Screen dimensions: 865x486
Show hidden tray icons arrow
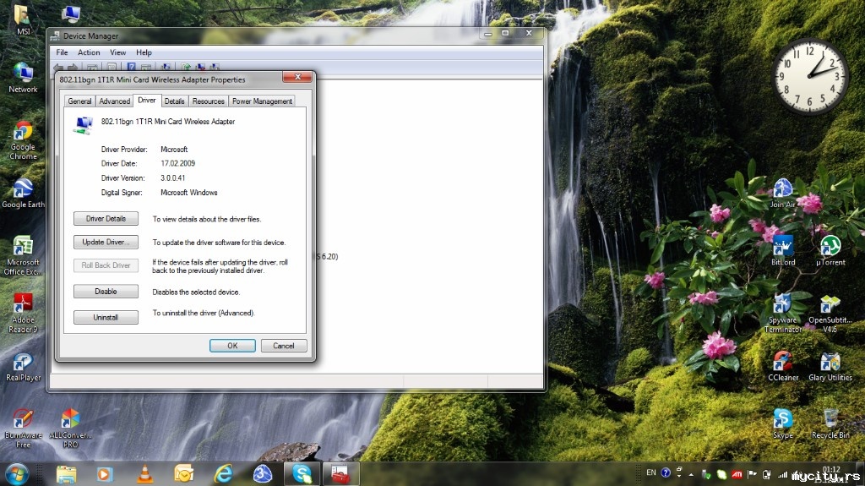click(x=691, y=474)
